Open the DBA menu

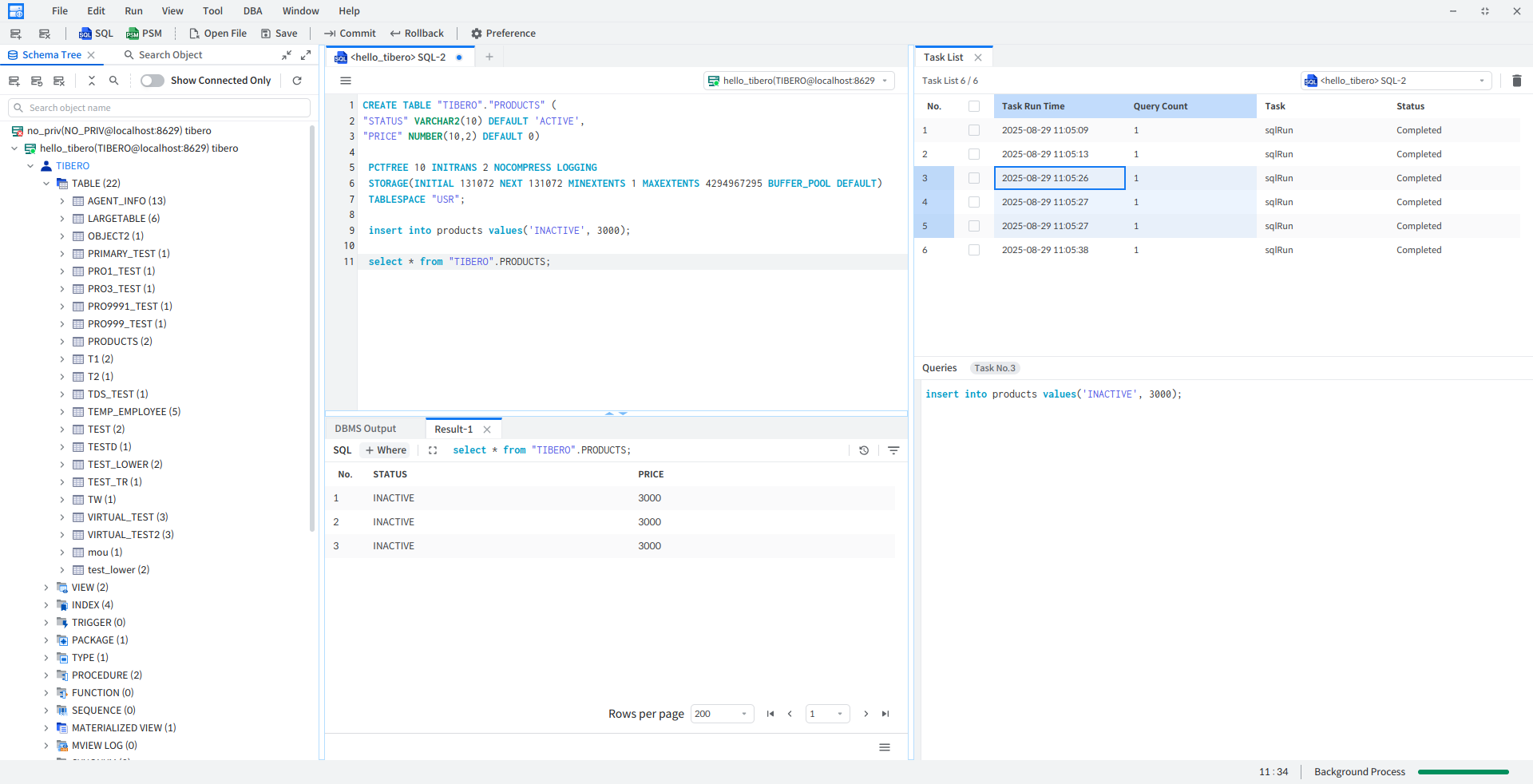[252, 11]
